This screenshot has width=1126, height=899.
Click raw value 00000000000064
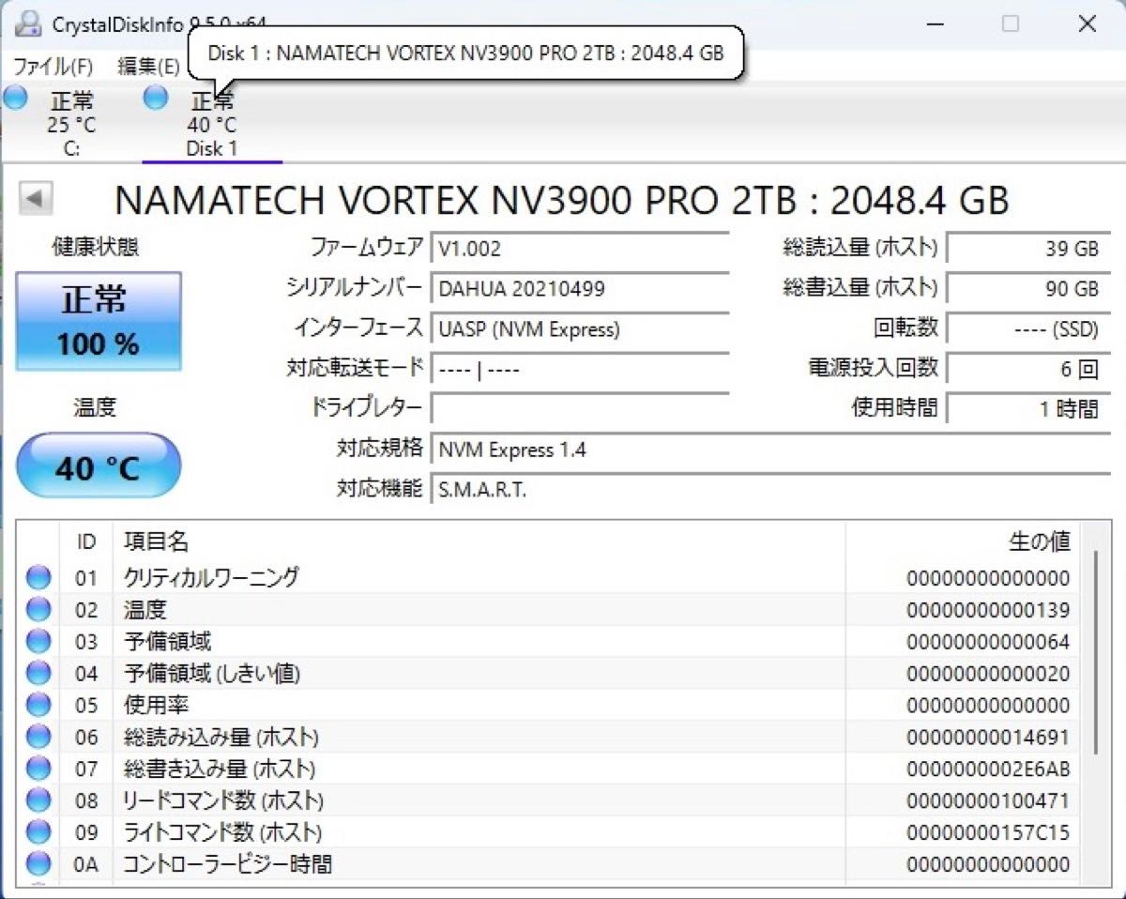coord(988,643)
